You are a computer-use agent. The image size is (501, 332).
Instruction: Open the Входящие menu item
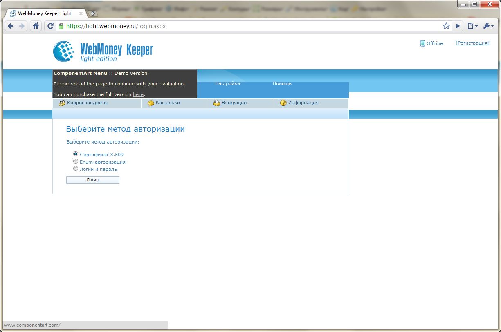point(240,103)
